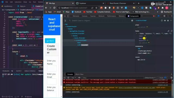Screen dimensions: 174x98
Task: Close the console drawer with X
Action: (x=172, y=74)
